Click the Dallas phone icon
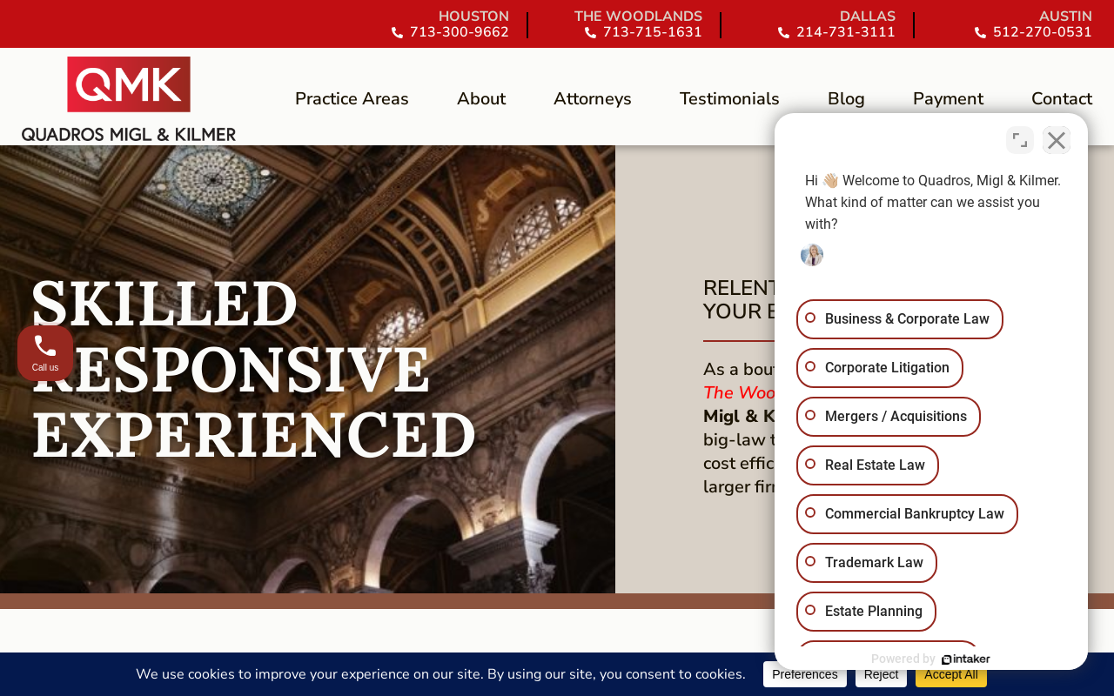1114x696 pixels. [784, 33]
